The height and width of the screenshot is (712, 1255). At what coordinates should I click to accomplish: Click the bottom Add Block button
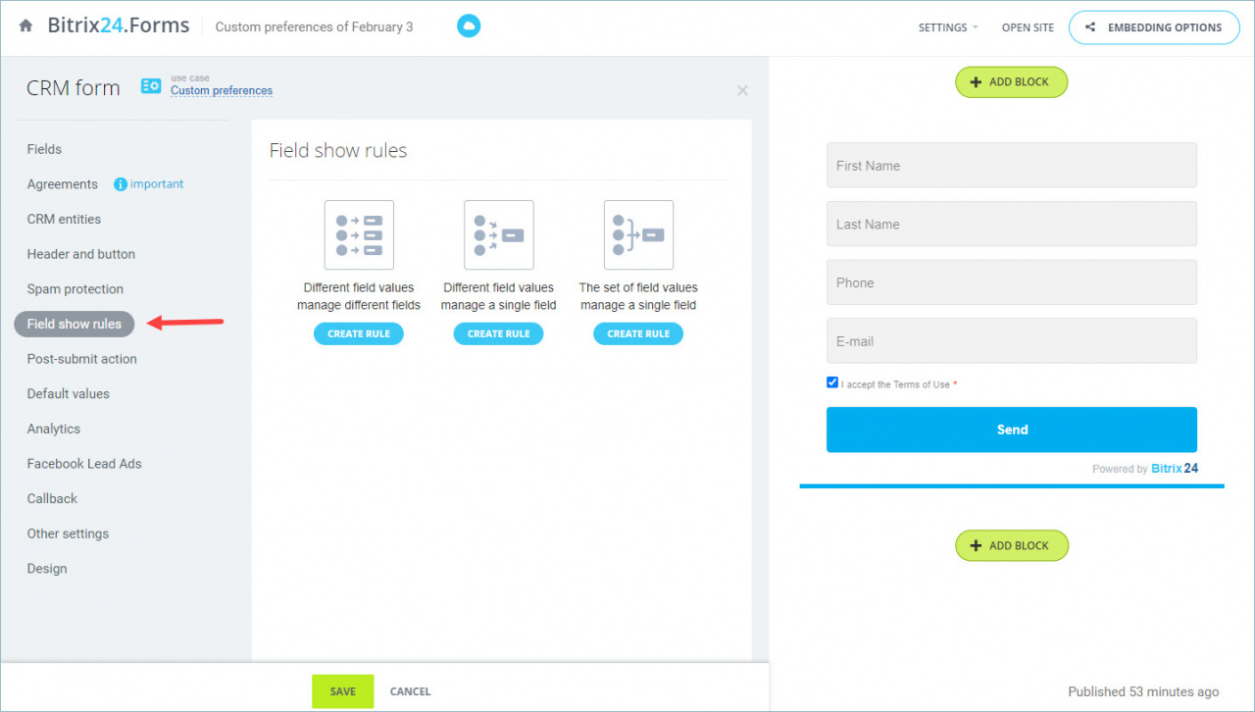1012,545
